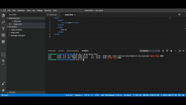Click the MEM usage status item

[169, 95]
